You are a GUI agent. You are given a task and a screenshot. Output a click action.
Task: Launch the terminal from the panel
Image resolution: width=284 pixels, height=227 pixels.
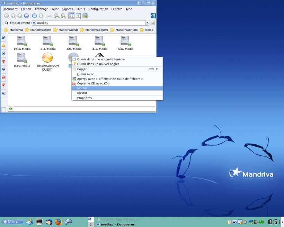39,221
